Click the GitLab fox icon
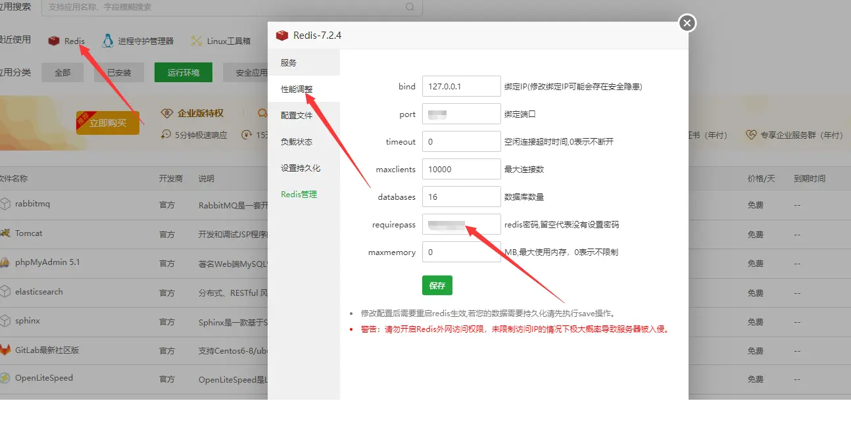The height and width of the screenshot is (426, 851). (5, 350)
